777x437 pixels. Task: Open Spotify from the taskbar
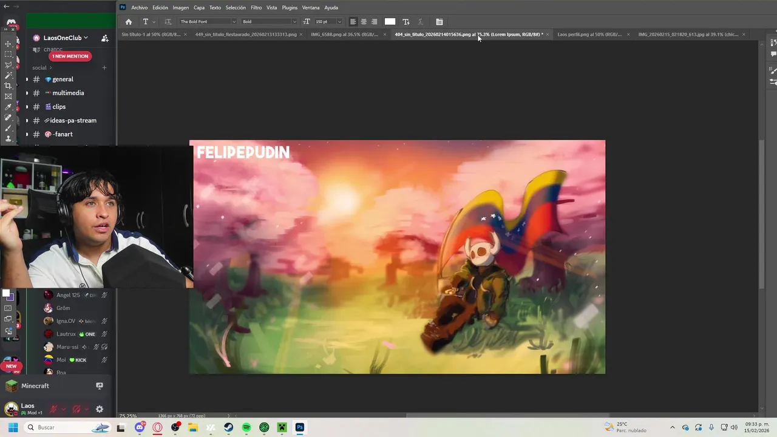[246, 427]
